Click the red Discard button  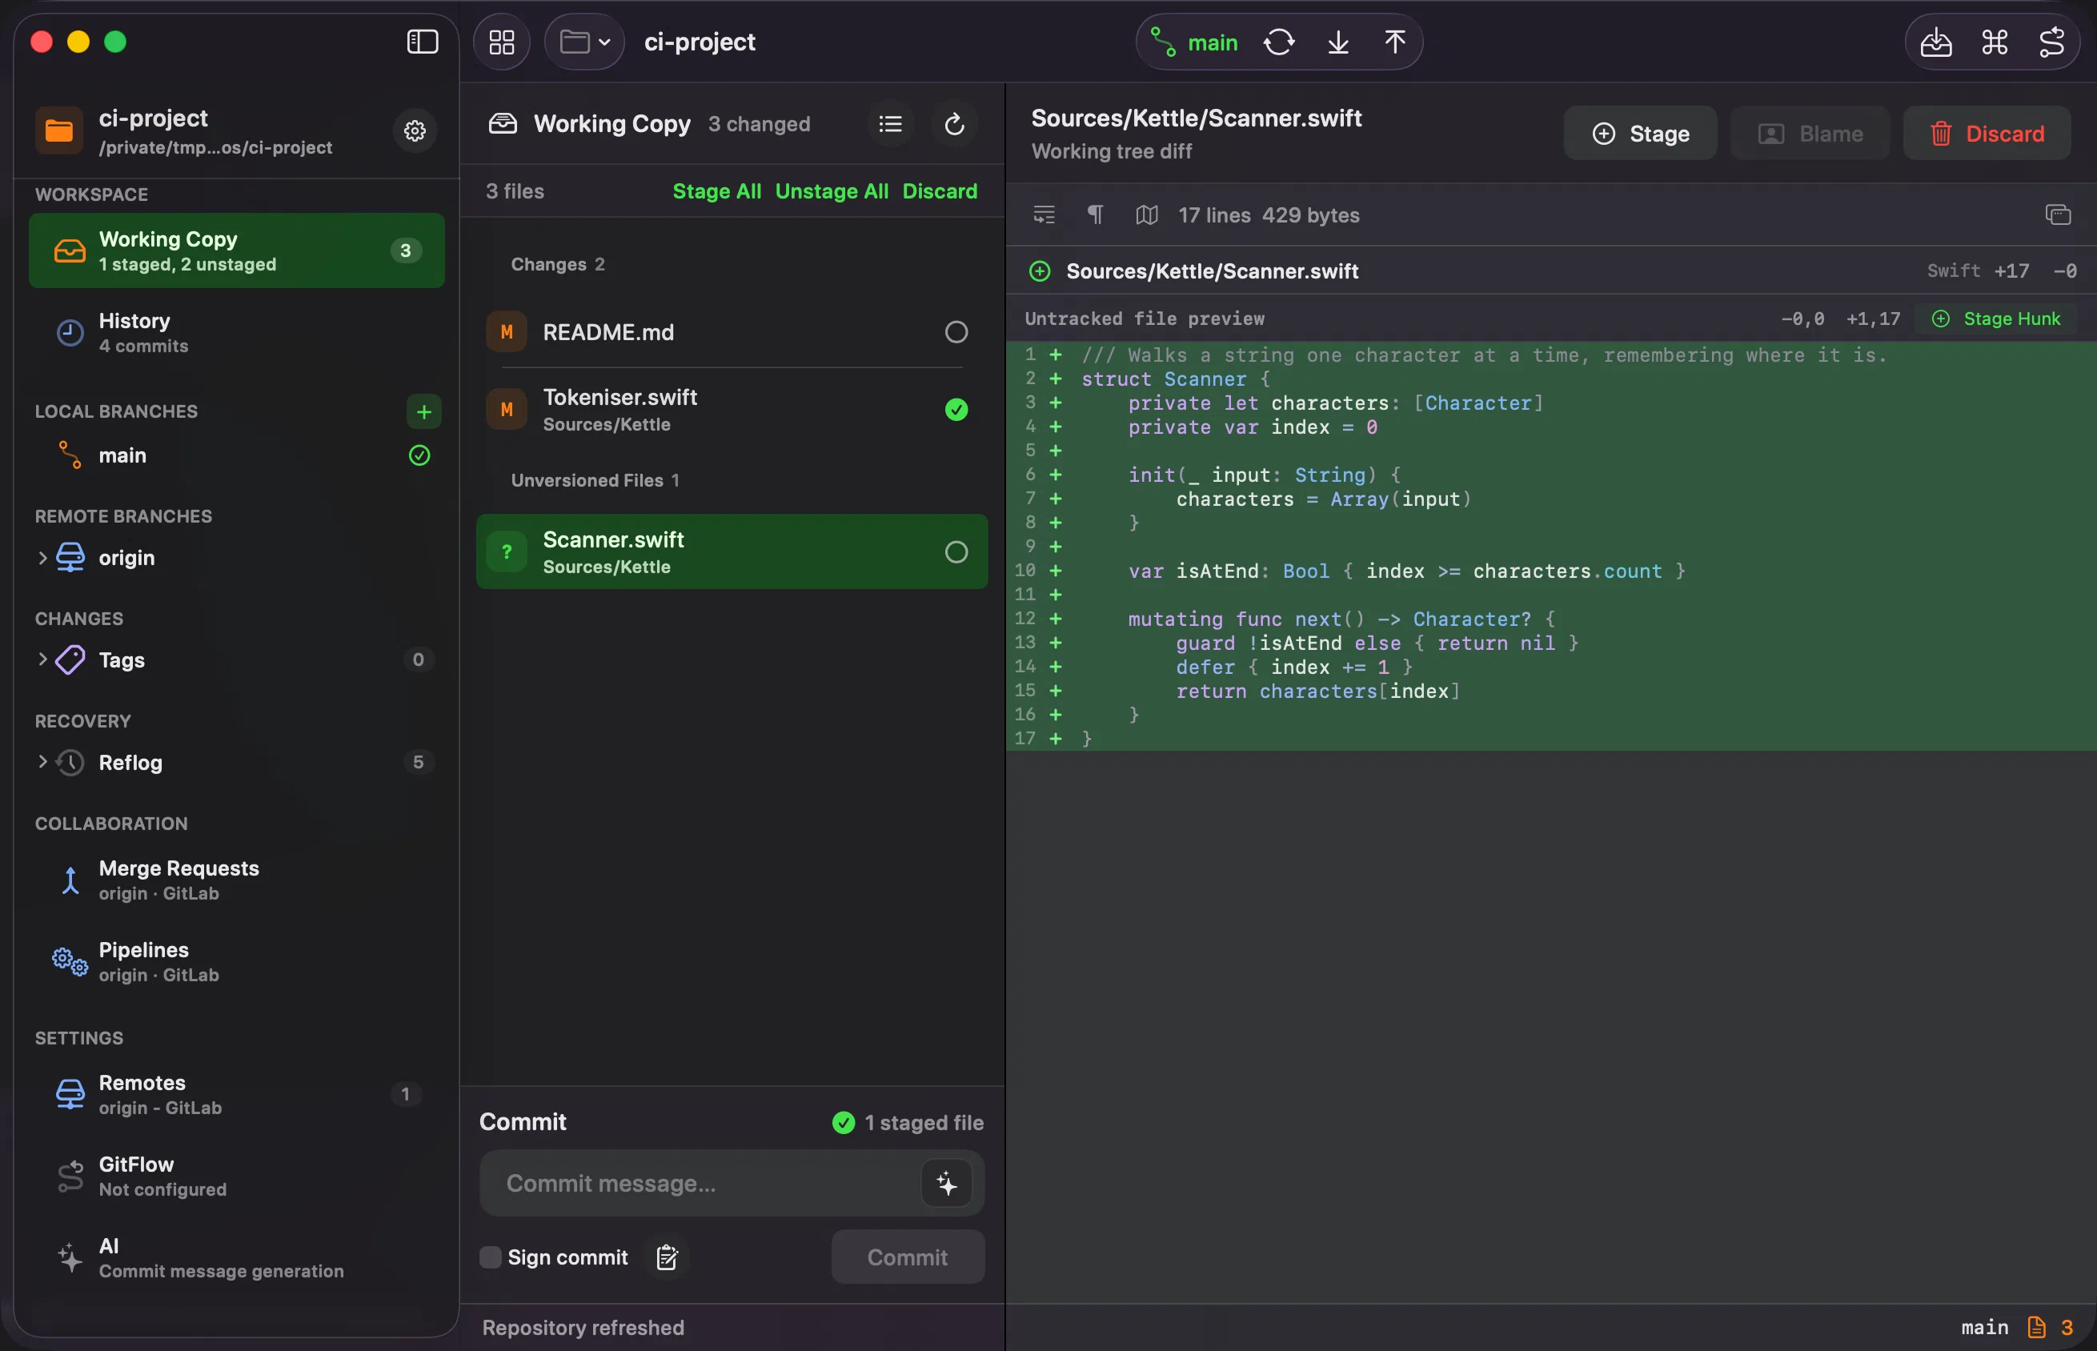point(1987,134)
